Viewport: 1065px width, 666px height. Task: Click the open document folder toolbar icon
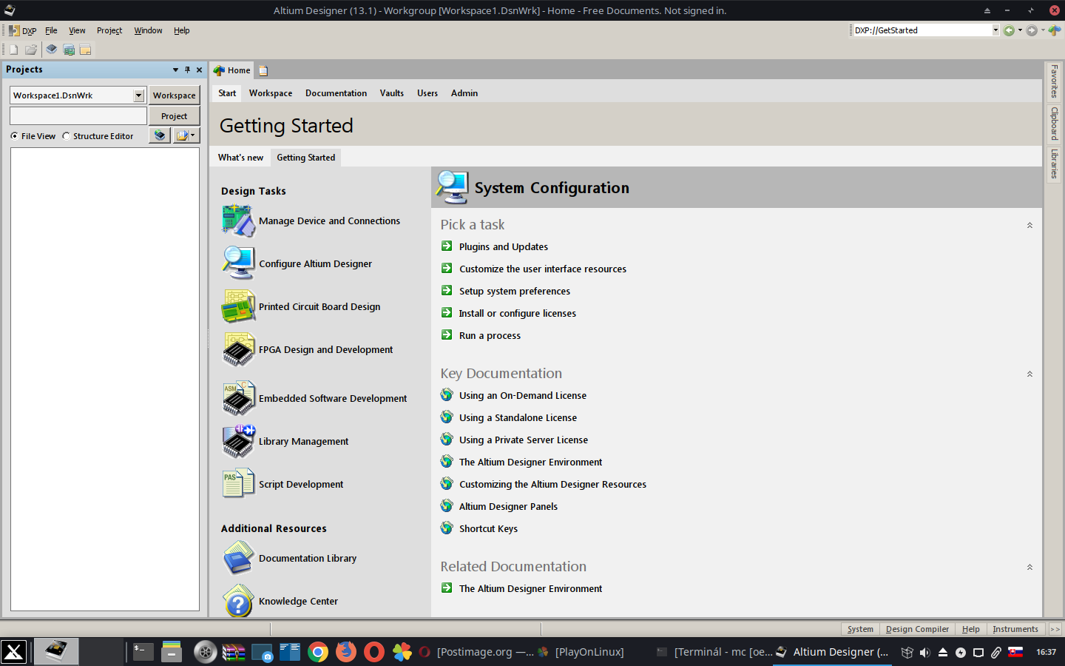click(x=31, y=50)
